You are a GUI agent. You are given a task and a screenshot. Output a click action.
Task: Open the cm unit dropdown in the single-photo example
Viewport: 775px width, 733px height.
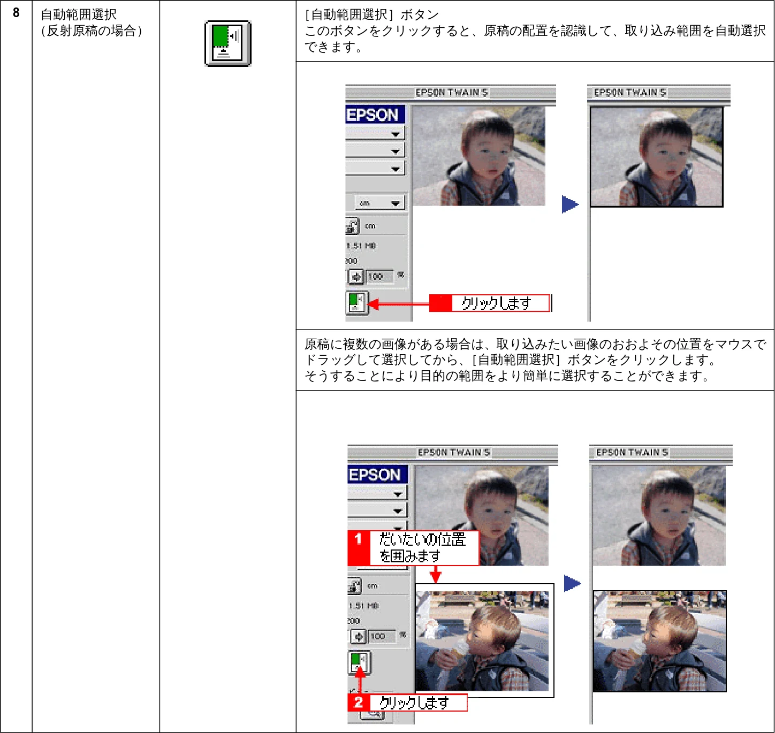click(379, 203)
